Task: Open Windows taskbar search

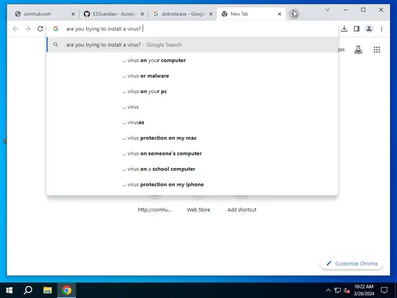Action: coord(28,290)
